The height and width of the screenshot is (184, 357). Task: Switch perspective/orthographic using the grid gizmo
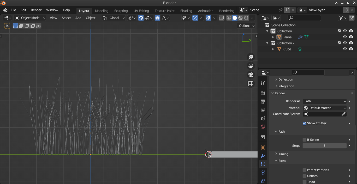[x=251, y=84]
